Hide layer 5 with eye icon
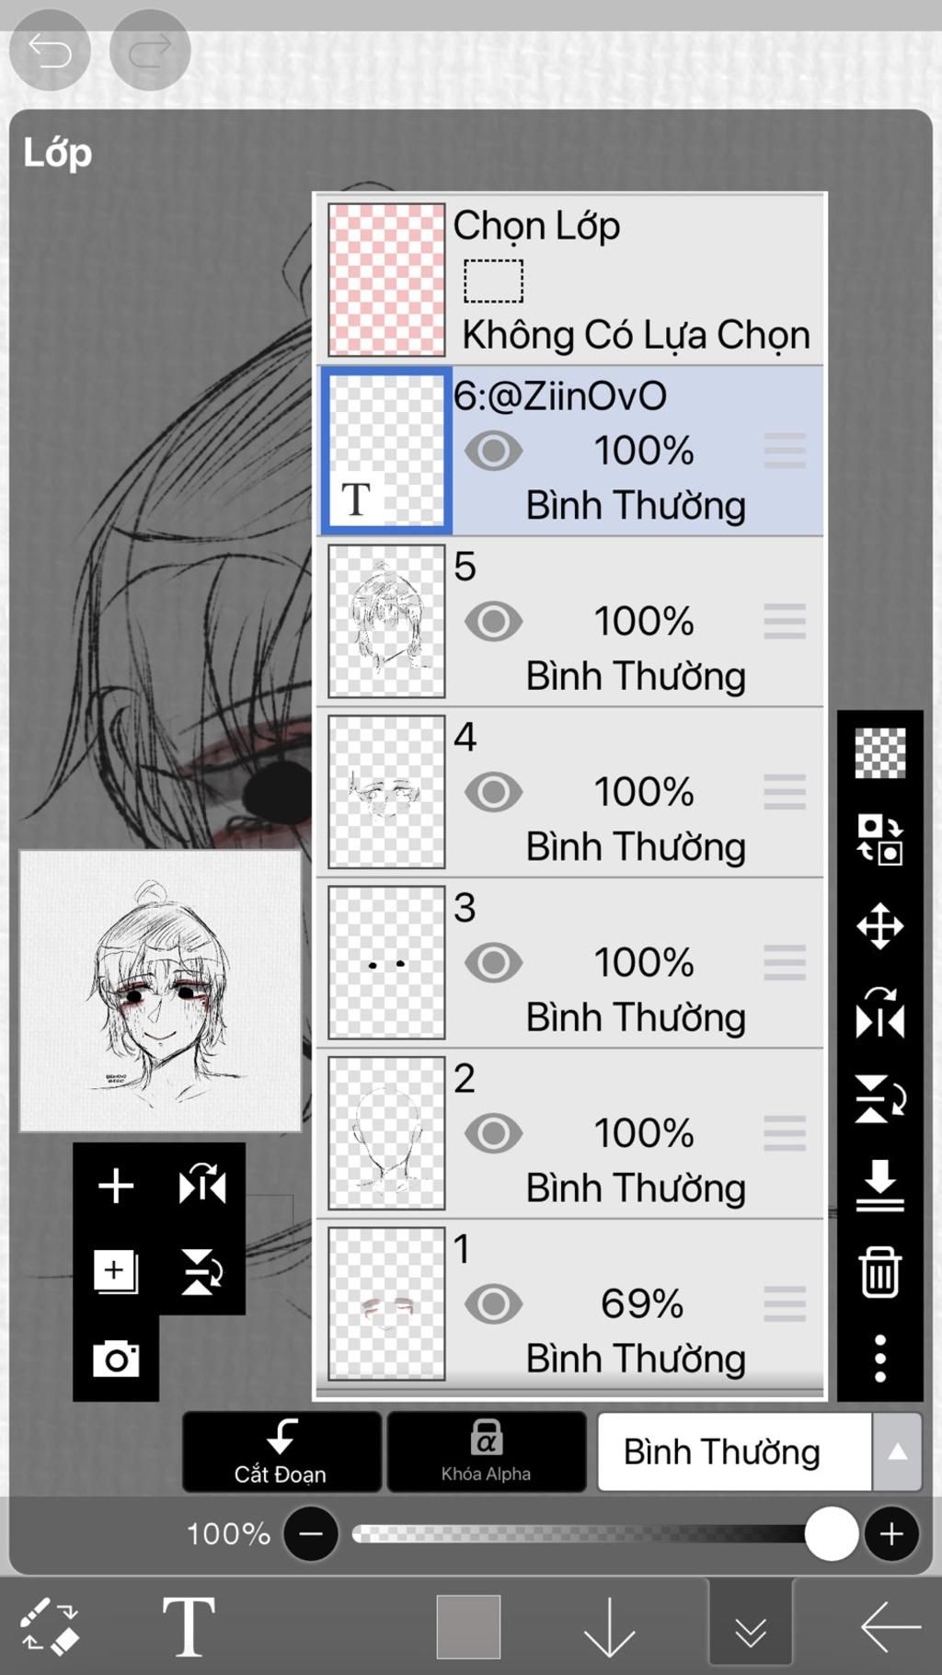Image resolution: width=942 pixels, height=1675 pixels. (493, 622)
